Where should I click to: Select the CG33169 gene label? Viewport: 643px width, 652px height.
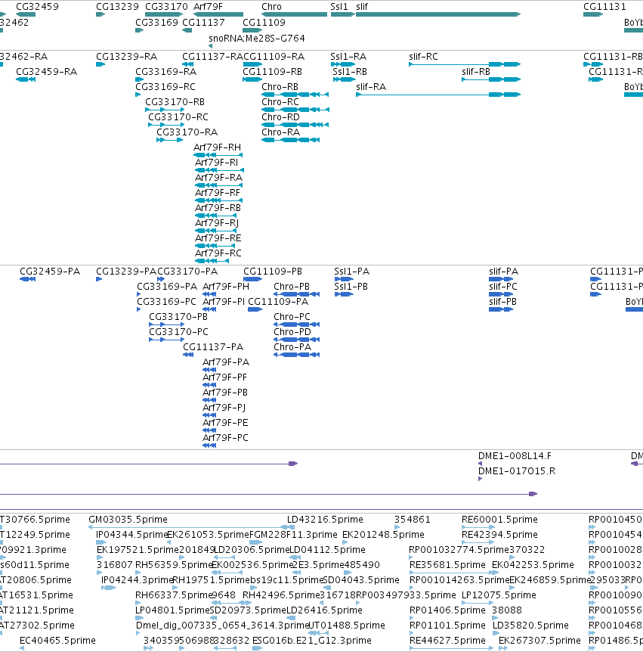pyautogui.click(x=156, y=23)
